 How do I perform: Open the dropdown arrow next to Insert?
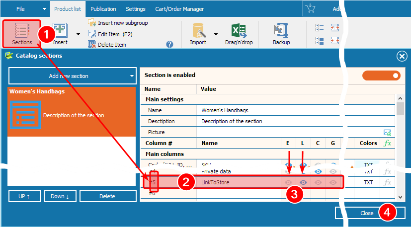point(78,34)
